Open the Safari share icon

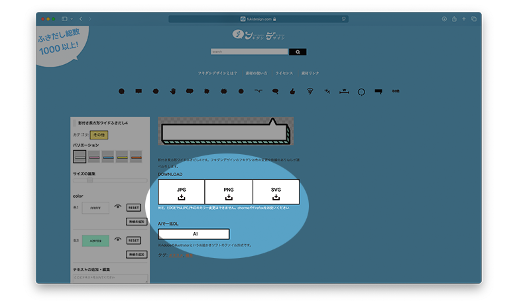coord(454,19)
